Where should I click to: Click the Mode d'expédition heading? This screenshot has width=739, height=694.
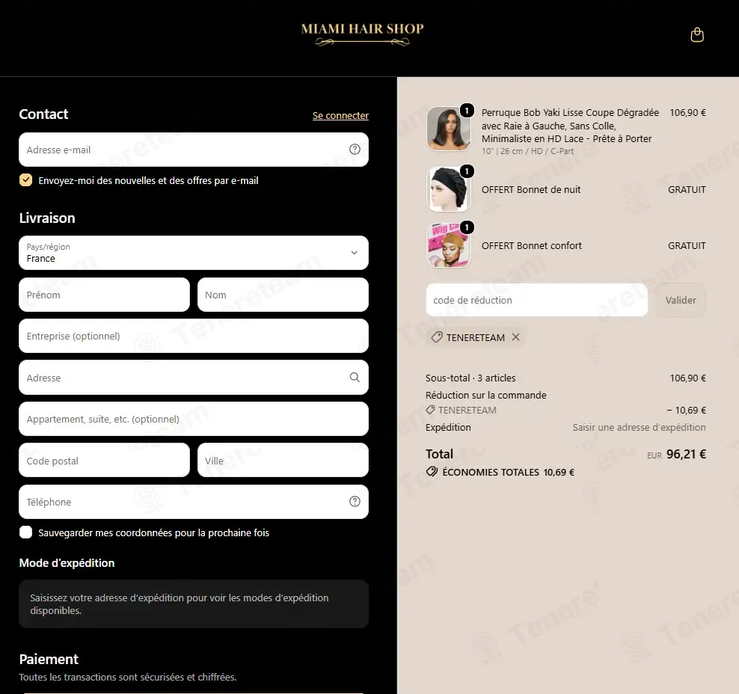tap(67, 563)
